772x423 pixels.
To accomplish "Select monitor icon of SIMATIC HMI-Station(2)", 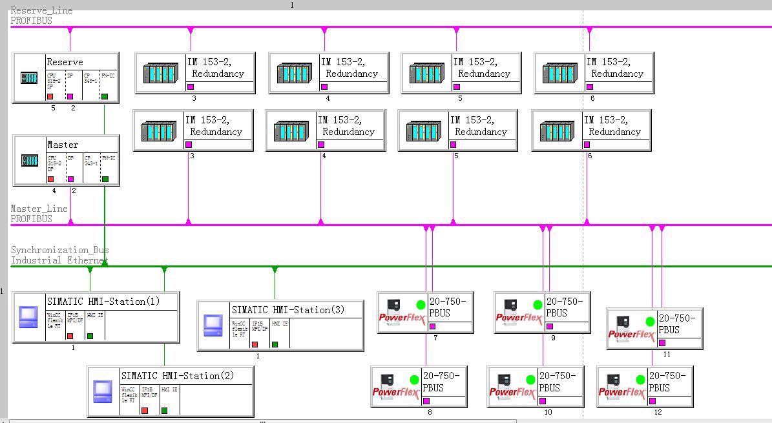I will (103, 391).
